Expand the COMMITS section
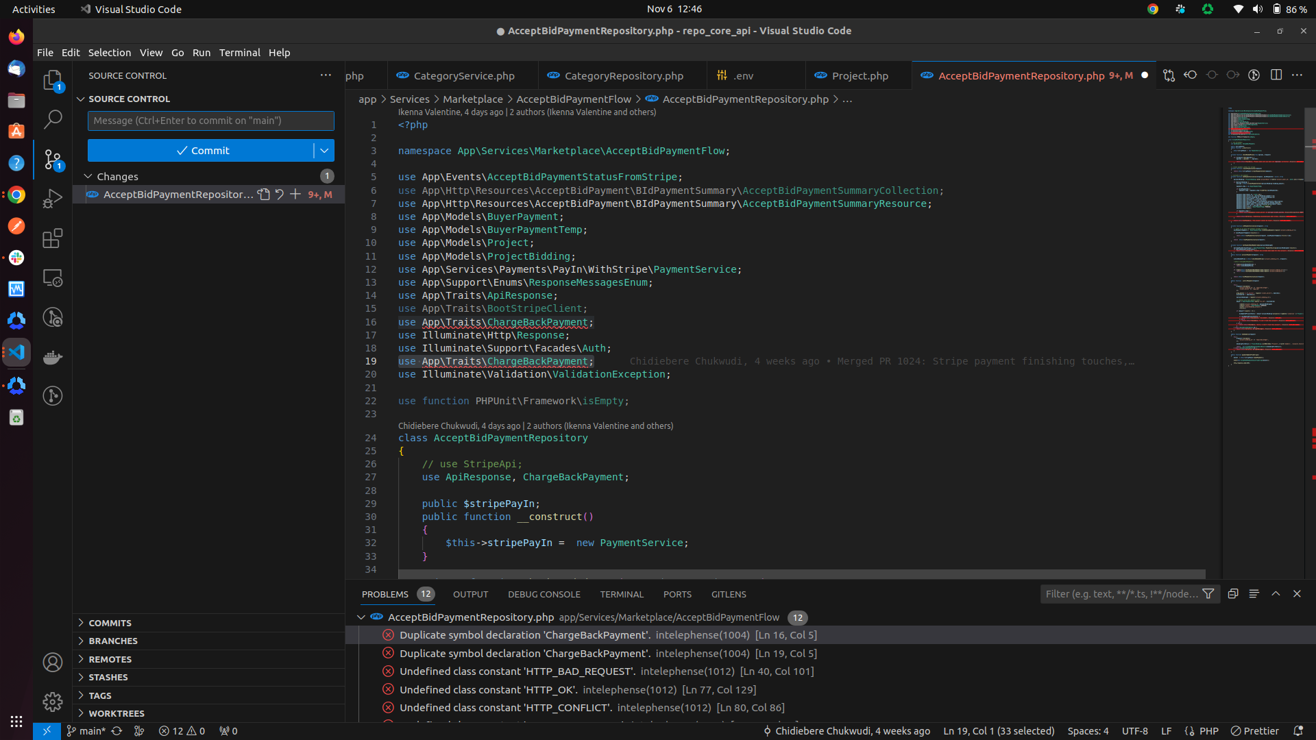The width and height of the screenshot is (1316, 740). [110, 623]
